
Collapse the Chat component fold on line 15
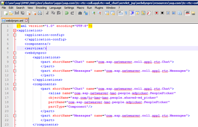click(x=15, y=89)
